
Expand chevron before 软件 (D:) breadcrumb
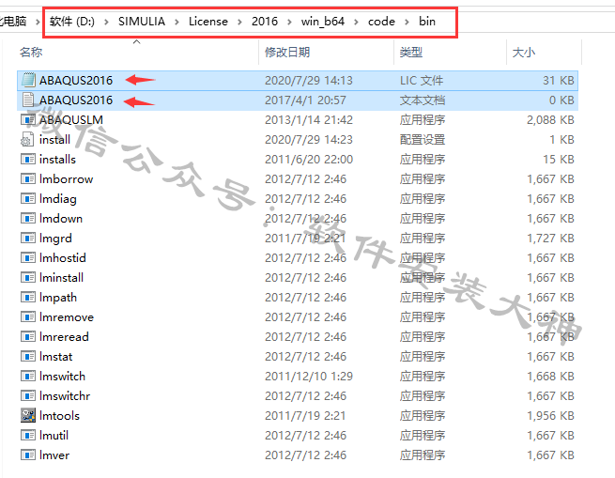click(38, 22)
